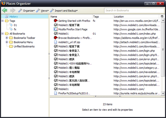Image resolution: width=166 pixels, height=118 pixels.
Task: Select History in the sidebar
Action: (x=25, y=17)
